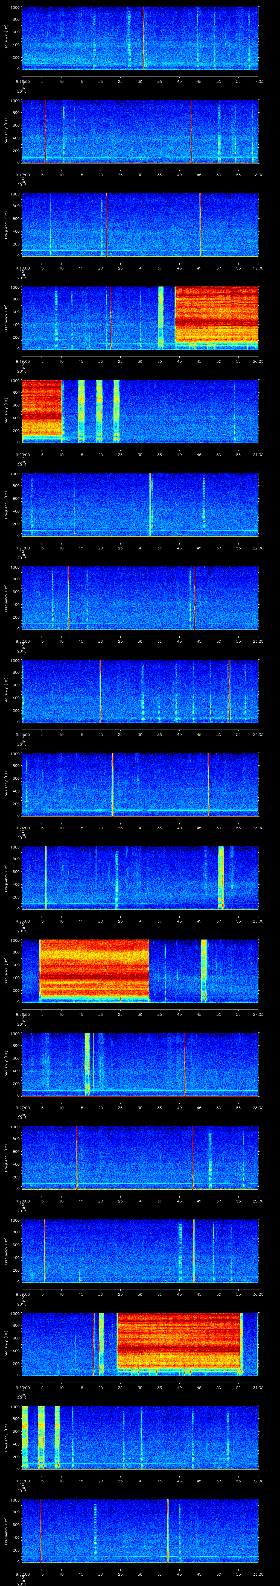Click the 19:00 end time label
280x1586 pixels.
pos(258,268)
